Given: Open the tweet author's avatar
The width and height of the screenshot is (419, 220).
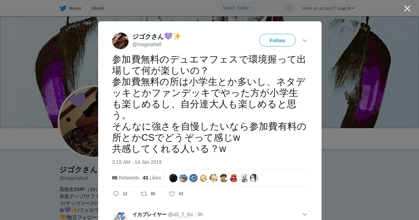Looking at the screenshot, I should coord(120,41).
